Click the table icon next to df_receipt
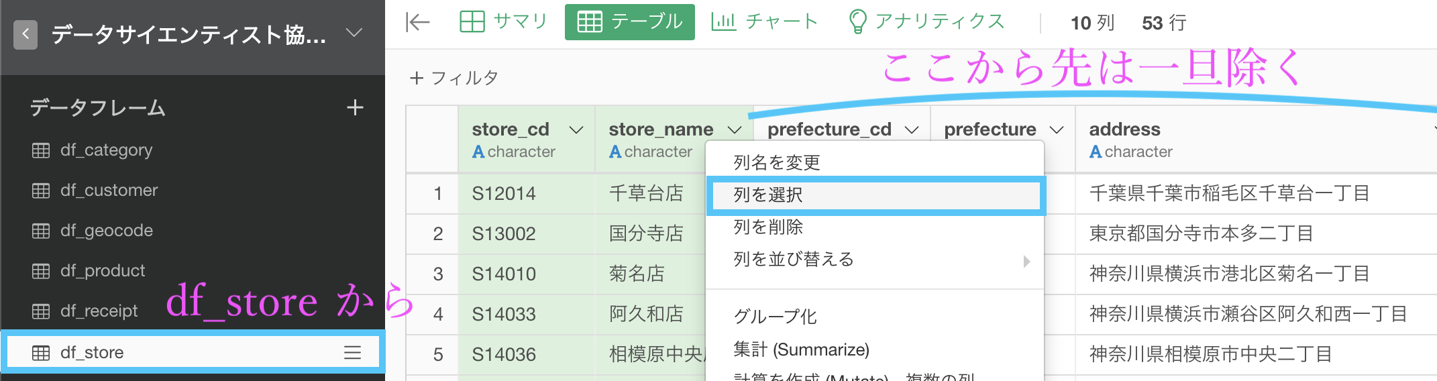Viewport: 1437px width, 381px height. (41, 311)
